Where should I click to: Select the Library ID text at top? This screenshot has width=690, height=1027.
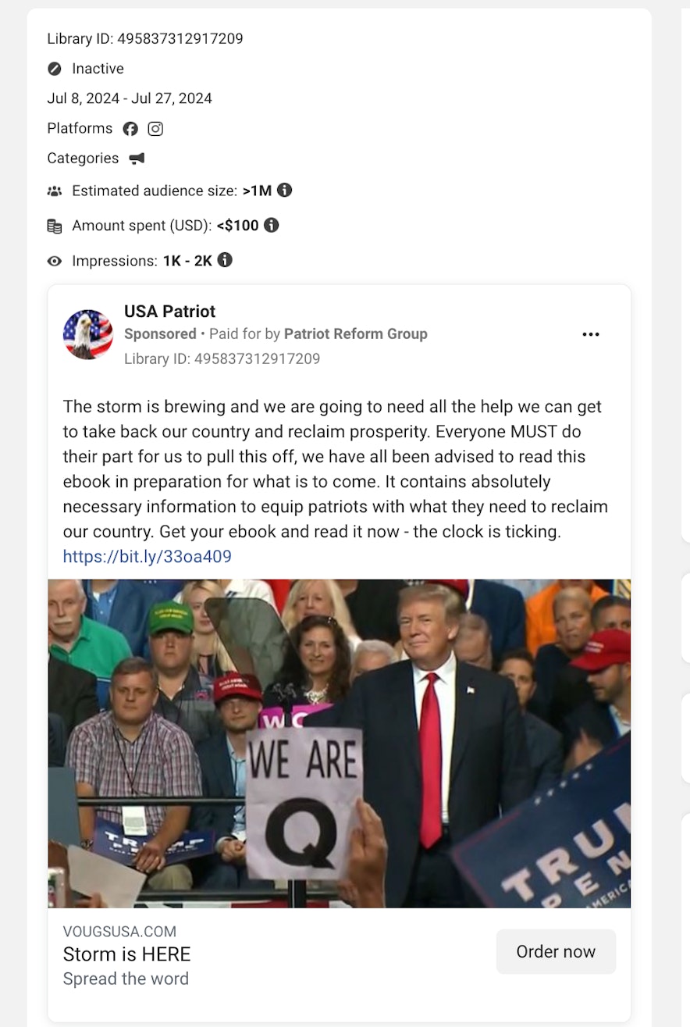coord(145,38)
